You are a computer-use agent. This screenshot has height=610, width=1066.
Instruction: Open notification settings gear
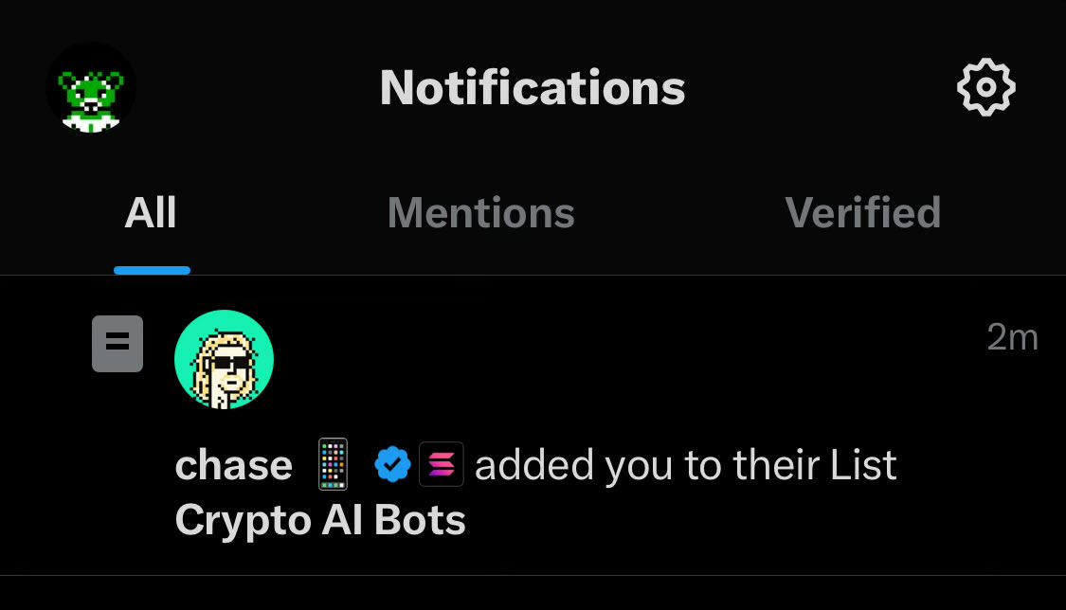[985, 87]
